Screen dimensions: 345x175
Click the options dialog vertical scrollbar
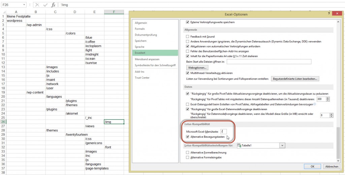pos(338,141)
